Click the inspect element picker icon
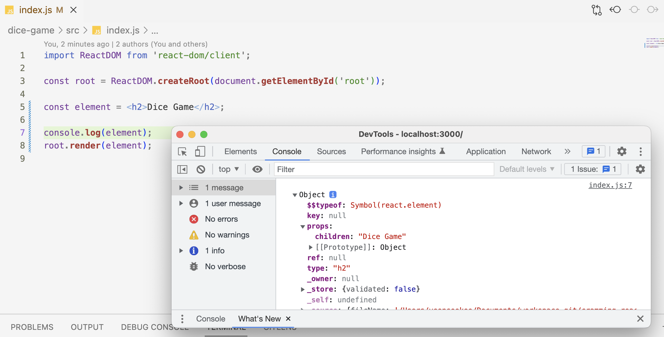 pos(182,151)
